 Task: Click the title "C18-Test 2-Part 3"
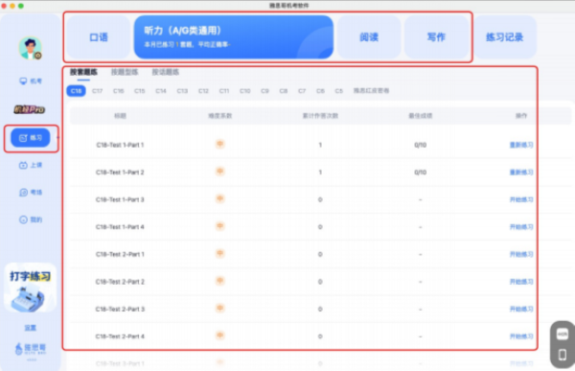click(120, 309)
